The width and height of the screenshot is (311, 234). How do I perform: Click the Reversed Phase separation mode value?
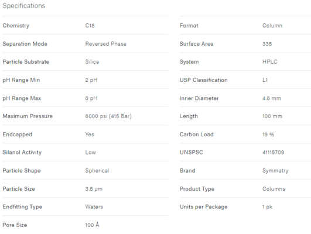pyautogui.click(x=105, y=44)
